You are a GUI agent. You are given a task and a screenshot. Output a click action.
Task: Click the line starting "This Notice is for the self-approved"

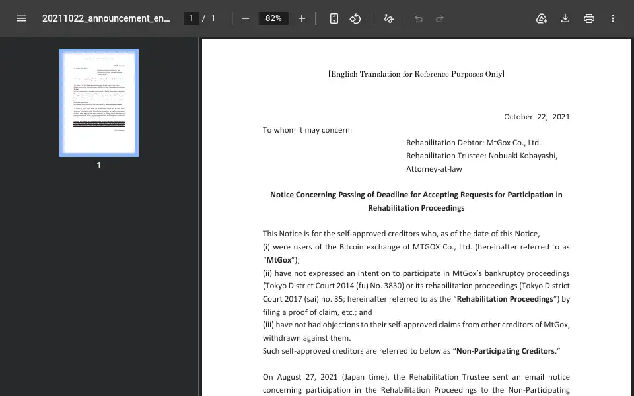401,234
